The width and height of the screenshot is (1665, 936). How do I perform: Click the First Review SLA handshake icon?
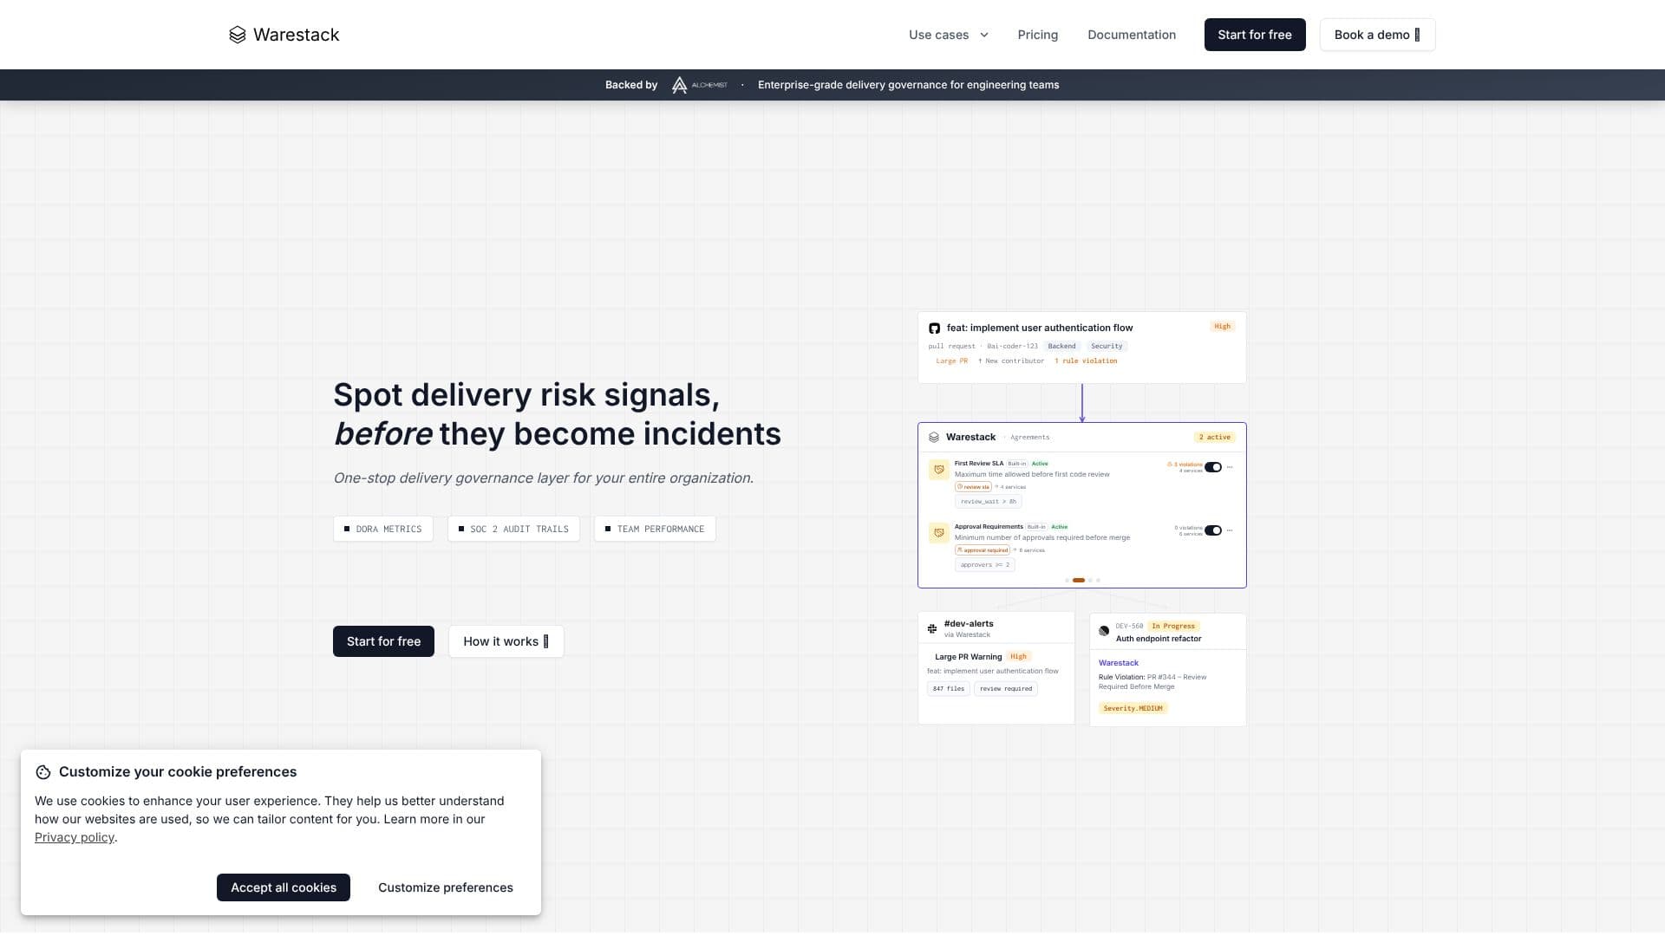pyautogui.click(x=938, y=470)
